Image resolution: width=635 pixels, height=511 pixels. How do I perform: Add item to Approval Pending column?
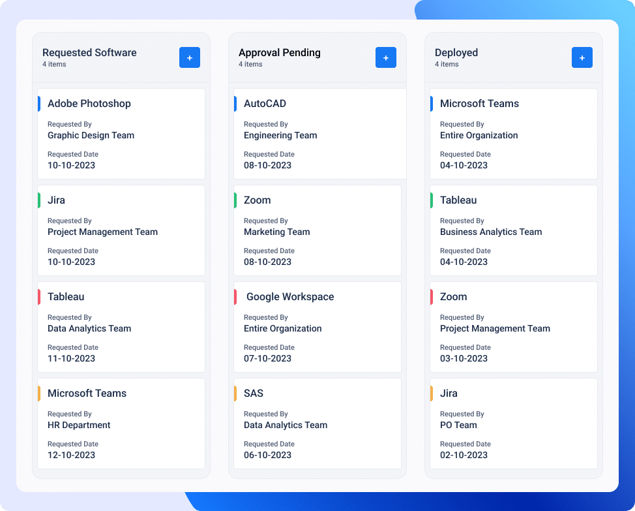pos(385,57)
